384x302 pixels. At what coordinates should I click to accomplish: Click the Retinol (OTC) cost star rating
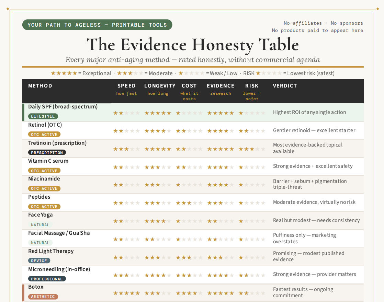[x=189, y=131]
